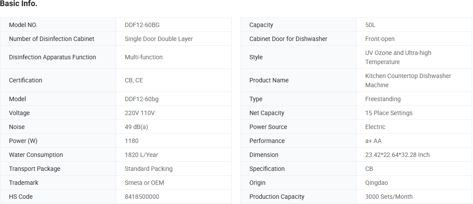473x204 pixels.
Task: Select the 'CB, CE' certification value
Action: (x=134, y=80)
